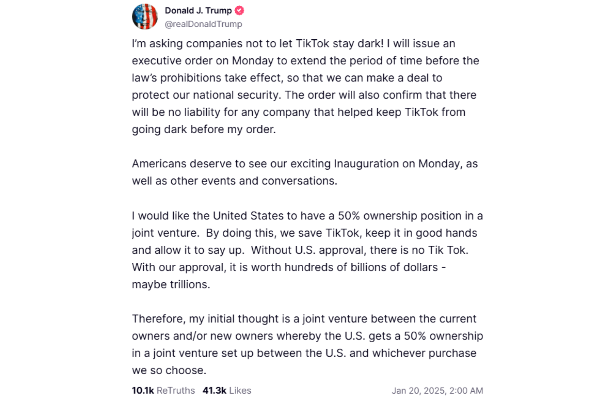This screenshot has width=616, height=401.
Task: Click the line "going dark before my order."
Action: click(x=204, y=129)
